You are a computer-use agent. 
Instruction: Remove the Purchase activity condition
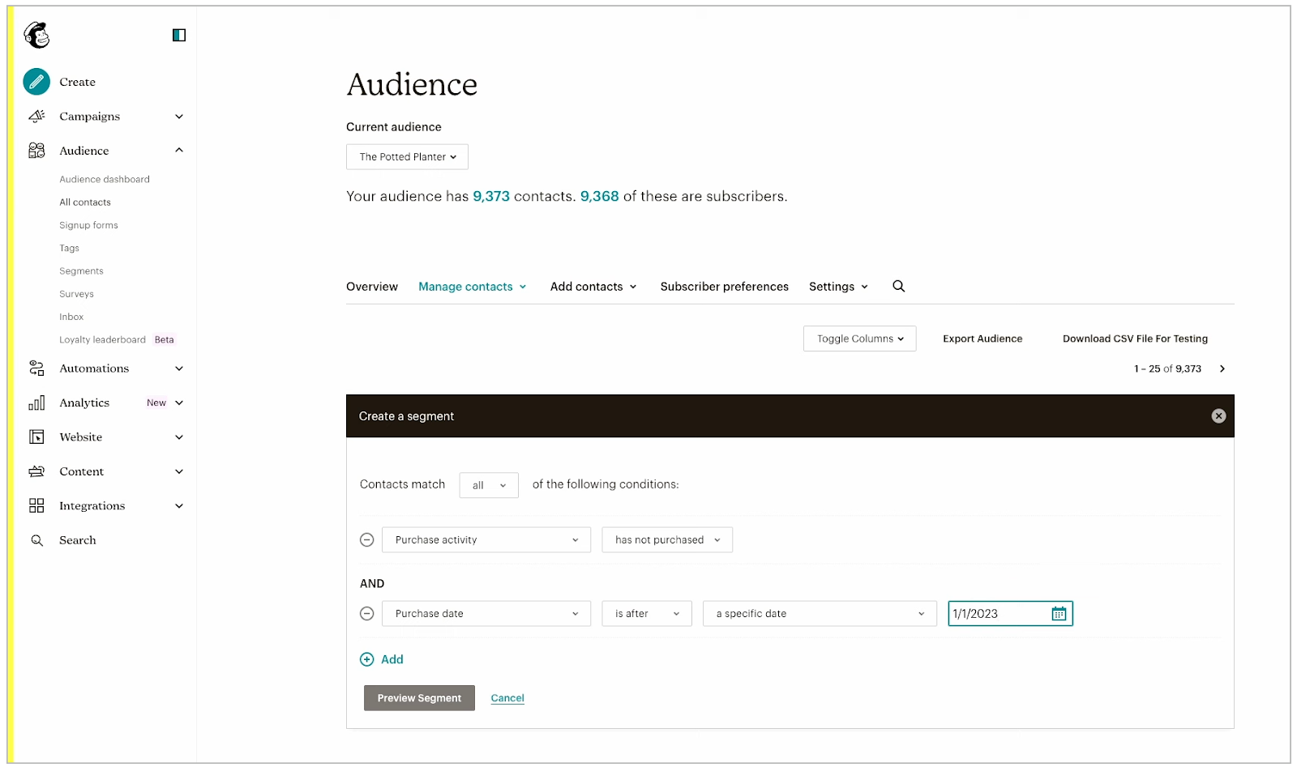point(366,539)
